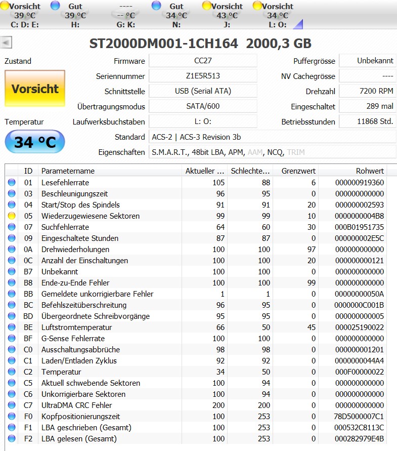397x451 pixels.
Task: Select the LBA gelesen (Gesamt) row name
Action: [x=79, y=439]
